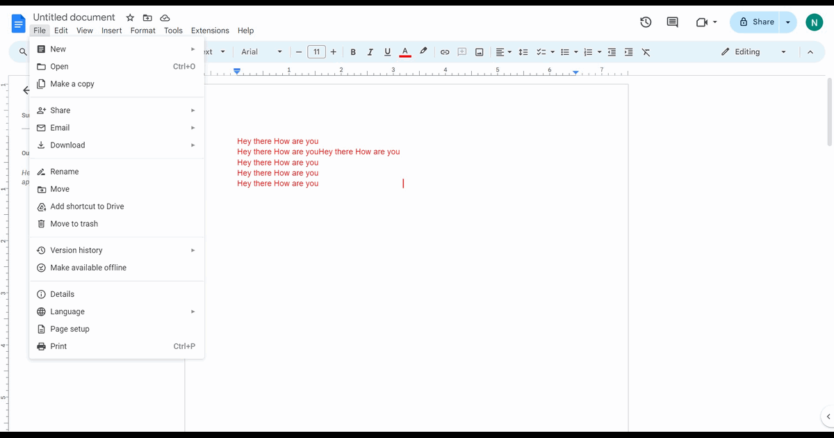Screen dimensions: 834x438
Task: Open the Insert menu
Action: click(x=111, y=31)
